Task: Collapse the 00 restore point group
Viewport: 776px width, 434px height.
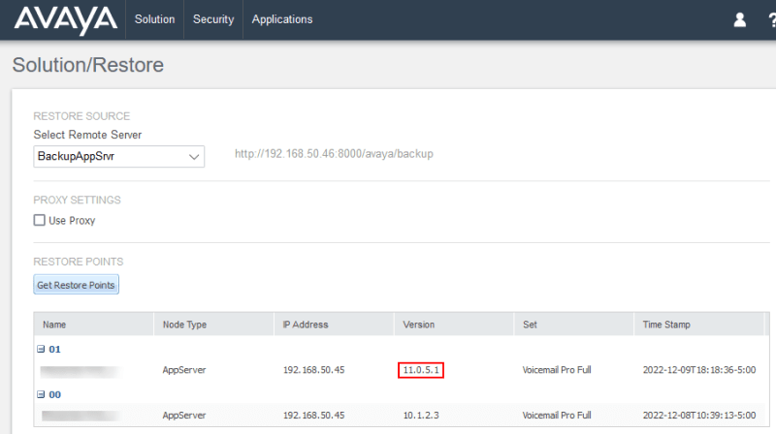Action: (41, 394)
